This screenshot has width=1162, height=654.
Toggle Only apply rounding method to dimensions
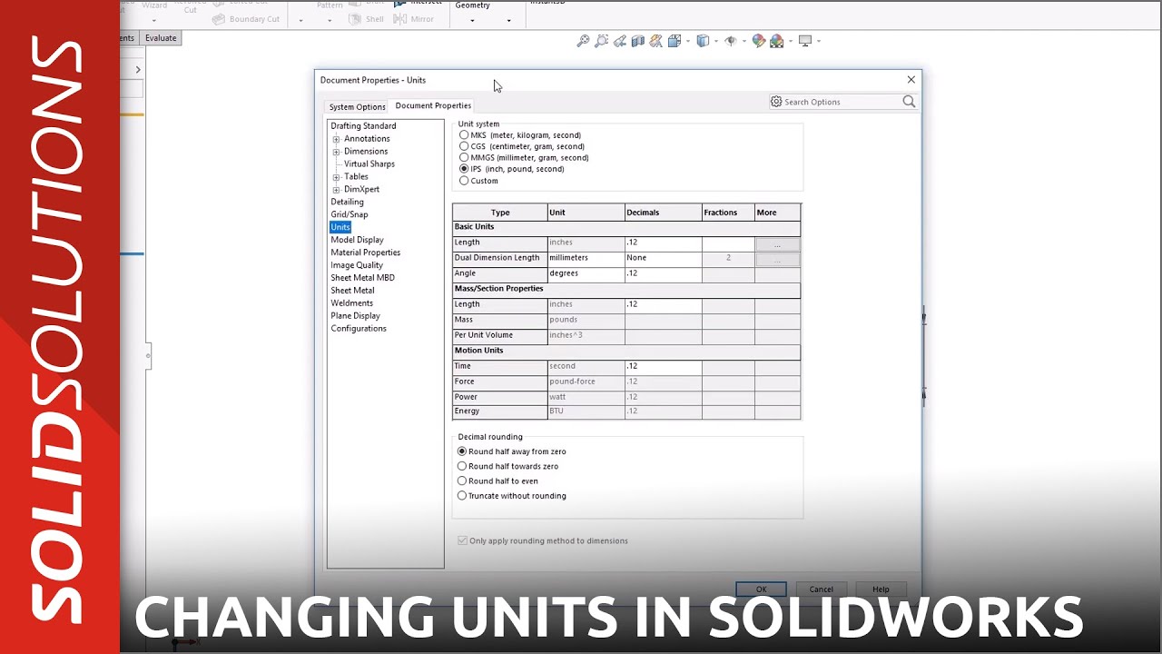pos(463,540)
